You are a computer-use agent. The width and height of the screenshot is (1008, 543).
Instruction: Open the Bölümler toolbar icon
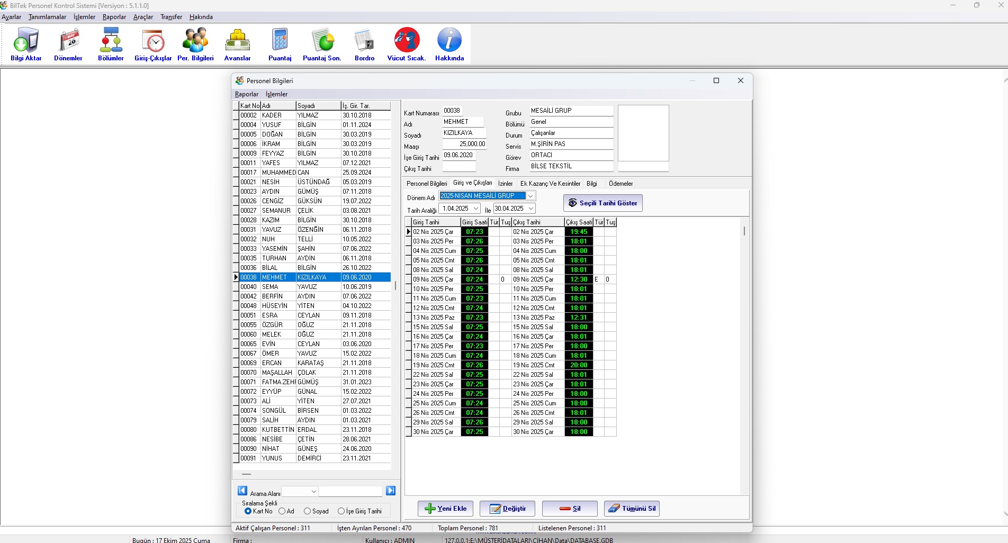coord(111,44)
